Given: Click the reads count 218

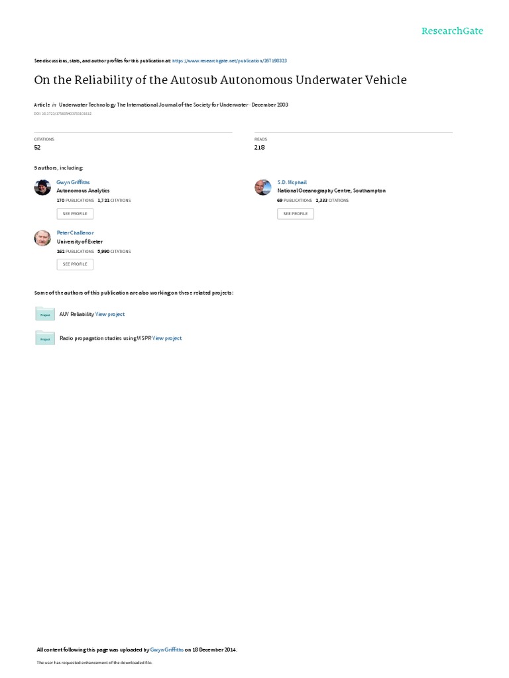Looking at the screenshot, I should tap(260, 148).
